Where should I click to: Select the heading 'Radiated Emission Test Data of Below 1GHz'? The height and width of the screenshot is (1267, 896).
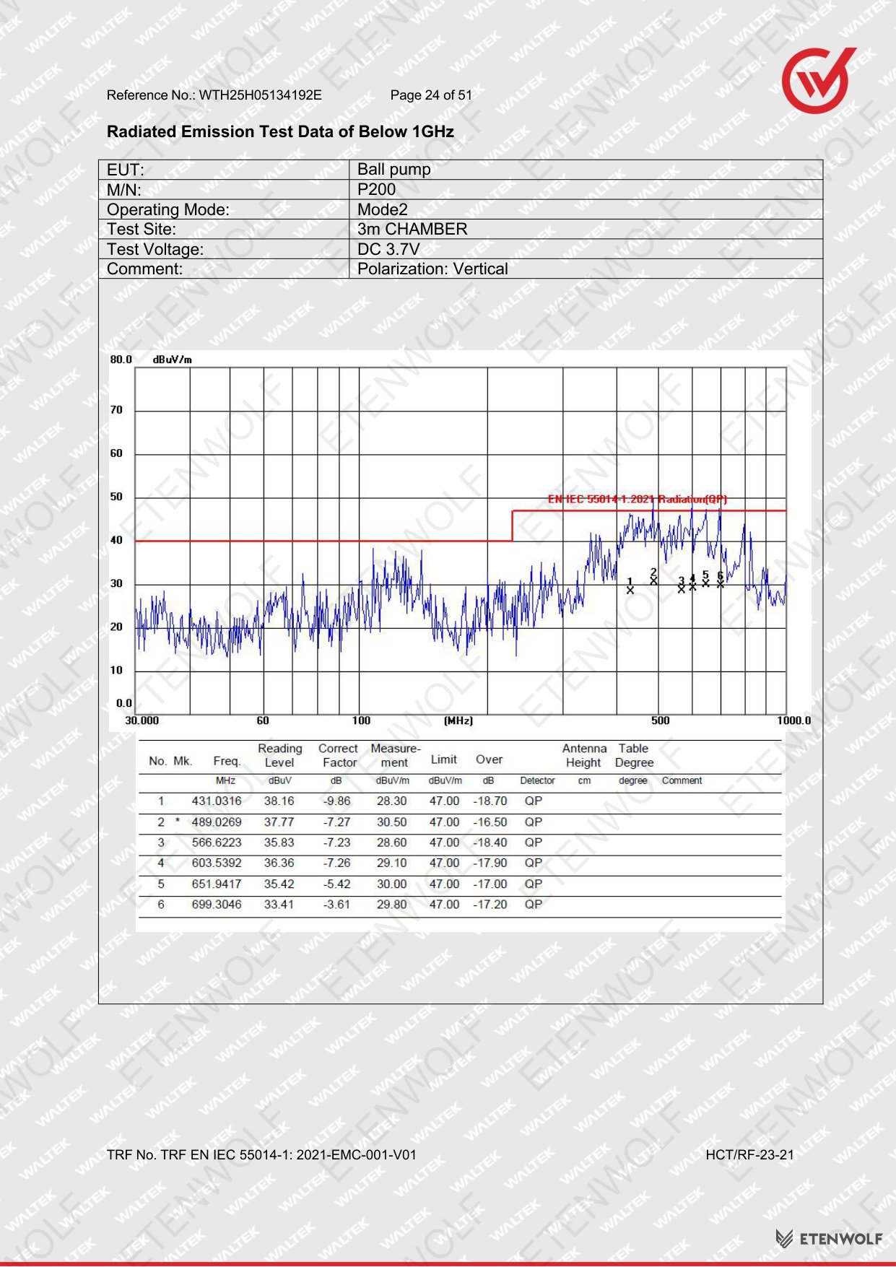pyautogui.click(x=280, y=131)
